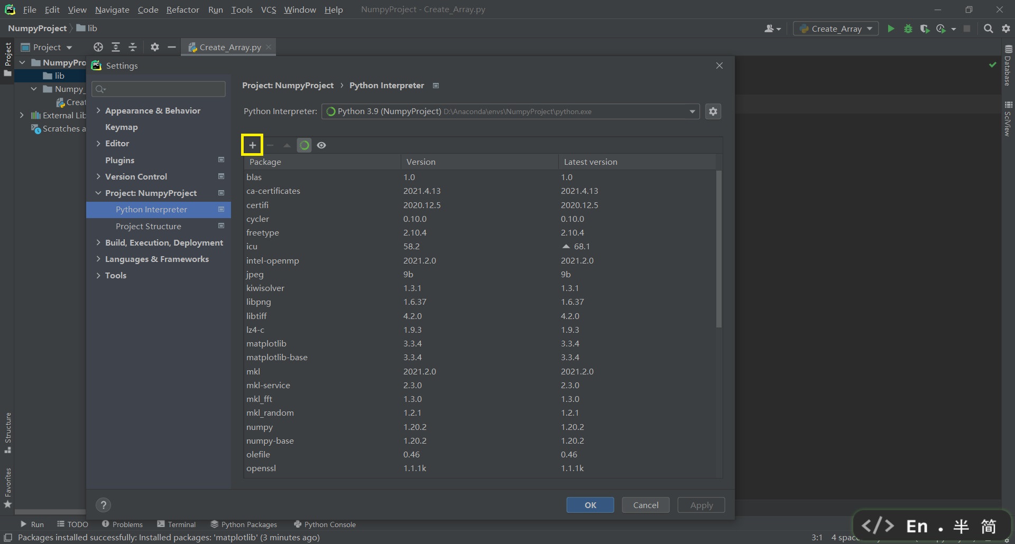Open the settings help question mark
The image size is (1015, 544).
pos(104,505)
